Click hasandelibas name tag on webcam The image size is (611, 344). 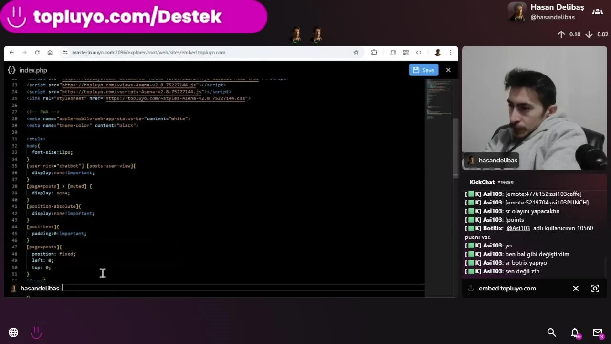coord(492,161)
